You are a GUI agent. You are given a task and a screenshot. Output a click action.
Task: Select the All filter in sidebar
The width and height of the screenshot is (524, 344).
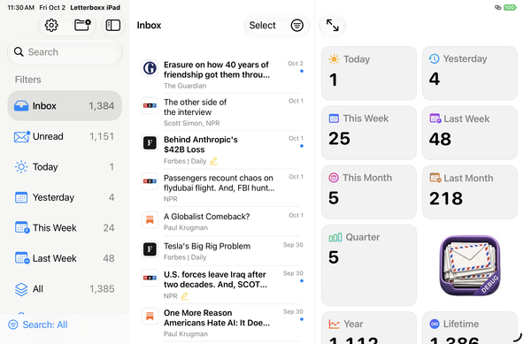65,289
